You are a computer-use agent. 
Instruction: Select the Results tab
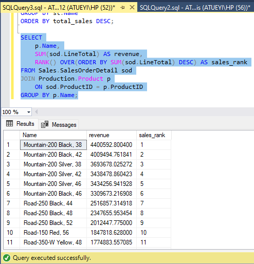point(20,124)
